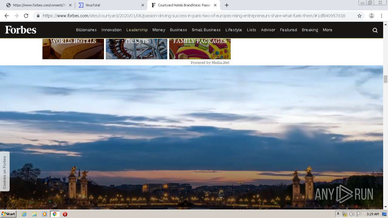Screen dimensions: 388x218
Task: Click the scrollbar up arrow
Action: 386,24
